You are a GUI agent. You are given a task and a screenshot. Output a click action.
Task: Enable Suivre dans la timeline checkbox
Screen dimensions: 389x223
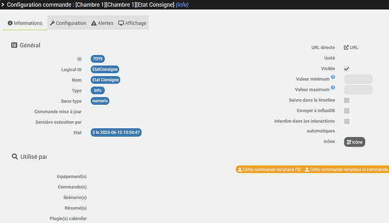click(x=347, y=100)
